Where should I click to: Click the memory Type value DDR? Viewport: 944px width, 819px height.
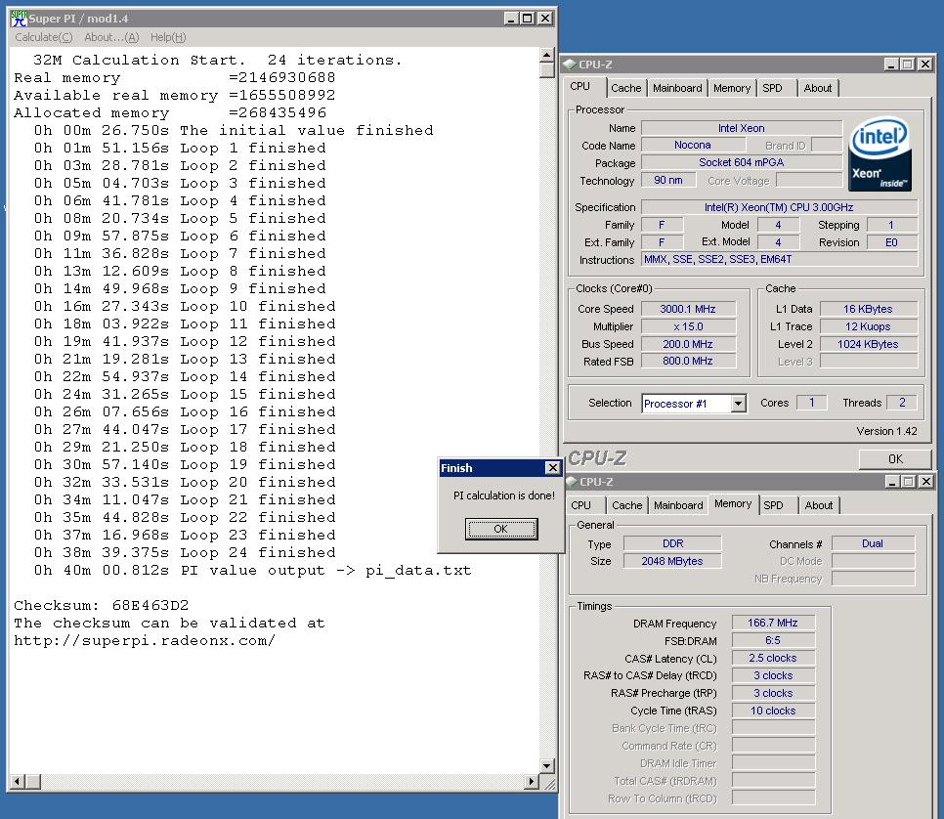(x=672, y=543)
